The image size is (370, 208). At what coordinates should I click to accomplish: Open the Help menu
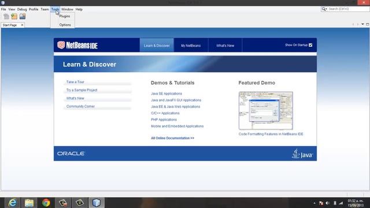click(x=79, y=9)
